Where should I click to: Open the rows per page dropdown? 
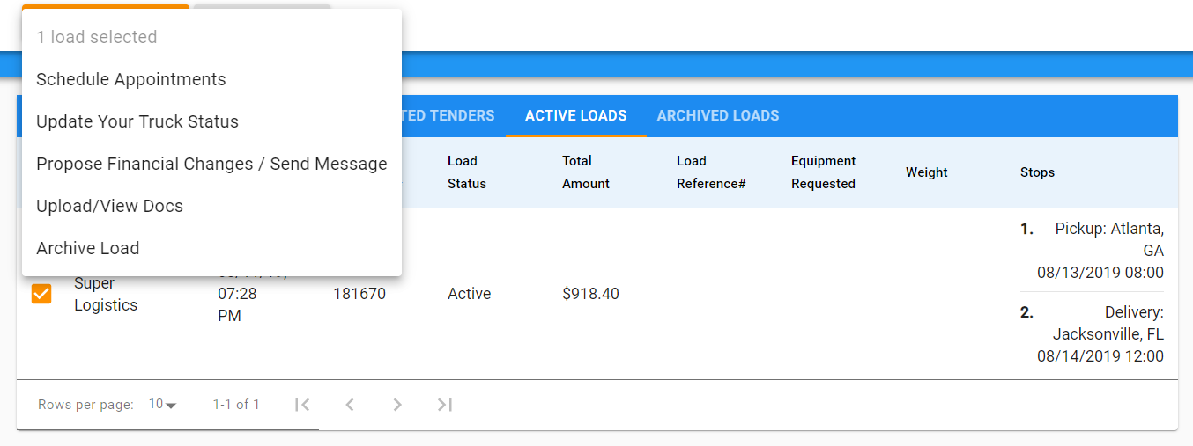point(162,405)
